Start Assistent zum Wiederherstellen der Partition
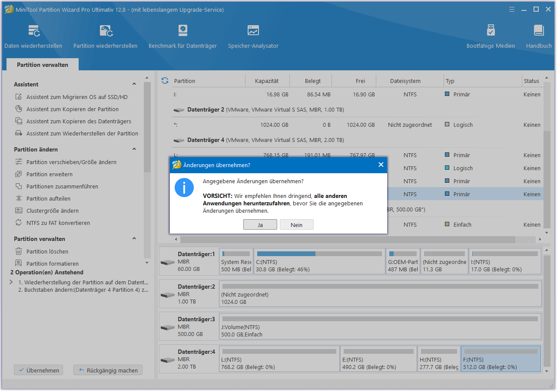This screenshot has width=557, height=392. click(82, 134)
